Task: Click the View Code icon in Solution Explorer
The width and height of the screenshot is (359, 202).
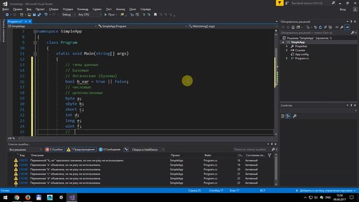Action: click(x=337, y=27)
